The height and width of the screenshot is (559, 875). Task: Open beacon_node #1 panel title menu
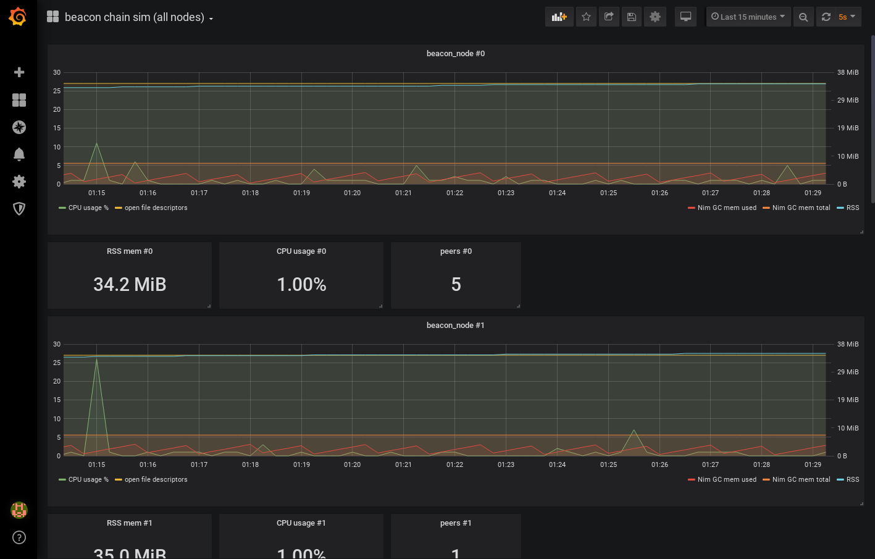click(456, 326)
